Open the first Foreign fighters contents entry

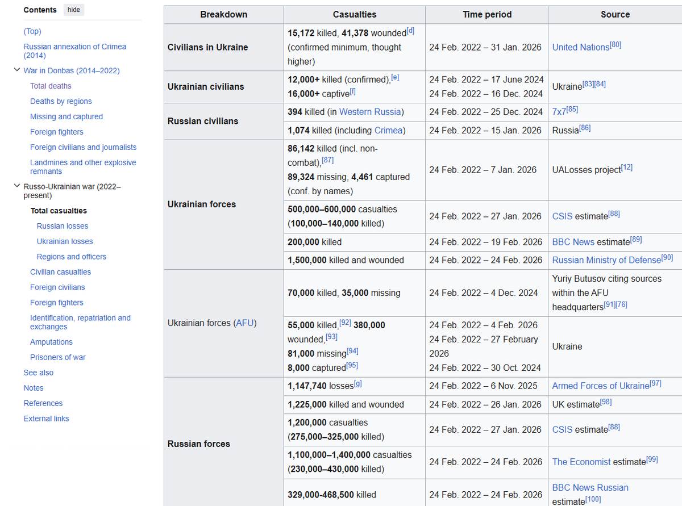(x=57, y=132)
